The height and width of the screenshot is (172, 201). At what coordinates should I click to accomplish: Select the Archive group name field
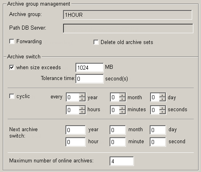128,15
